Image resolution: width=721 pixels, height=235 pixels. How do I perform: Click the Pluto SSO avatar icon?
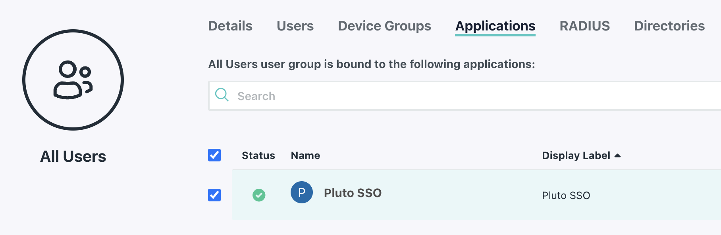pos(302,193)
